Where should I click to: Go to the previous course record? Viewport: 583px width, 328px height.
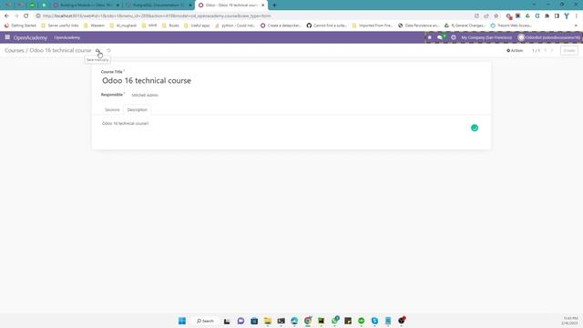[x=546, y=51]
